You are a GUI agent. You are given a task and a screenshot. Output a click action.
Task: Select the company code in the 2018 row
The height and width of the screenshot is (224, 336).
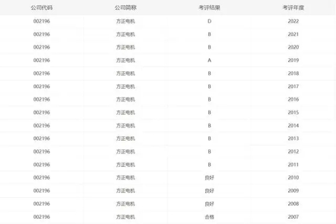[41, 73]
